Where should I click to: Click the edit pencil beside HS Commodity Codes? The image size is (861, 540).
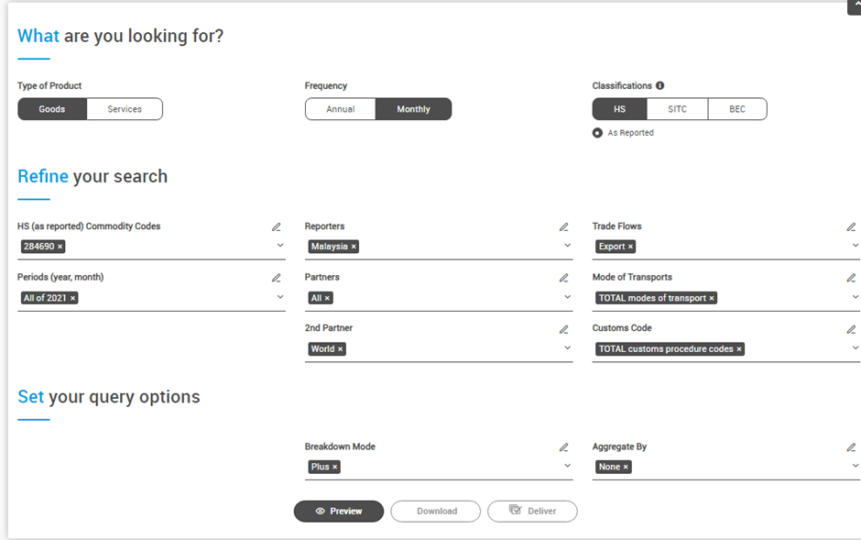[x=277, y=227]
